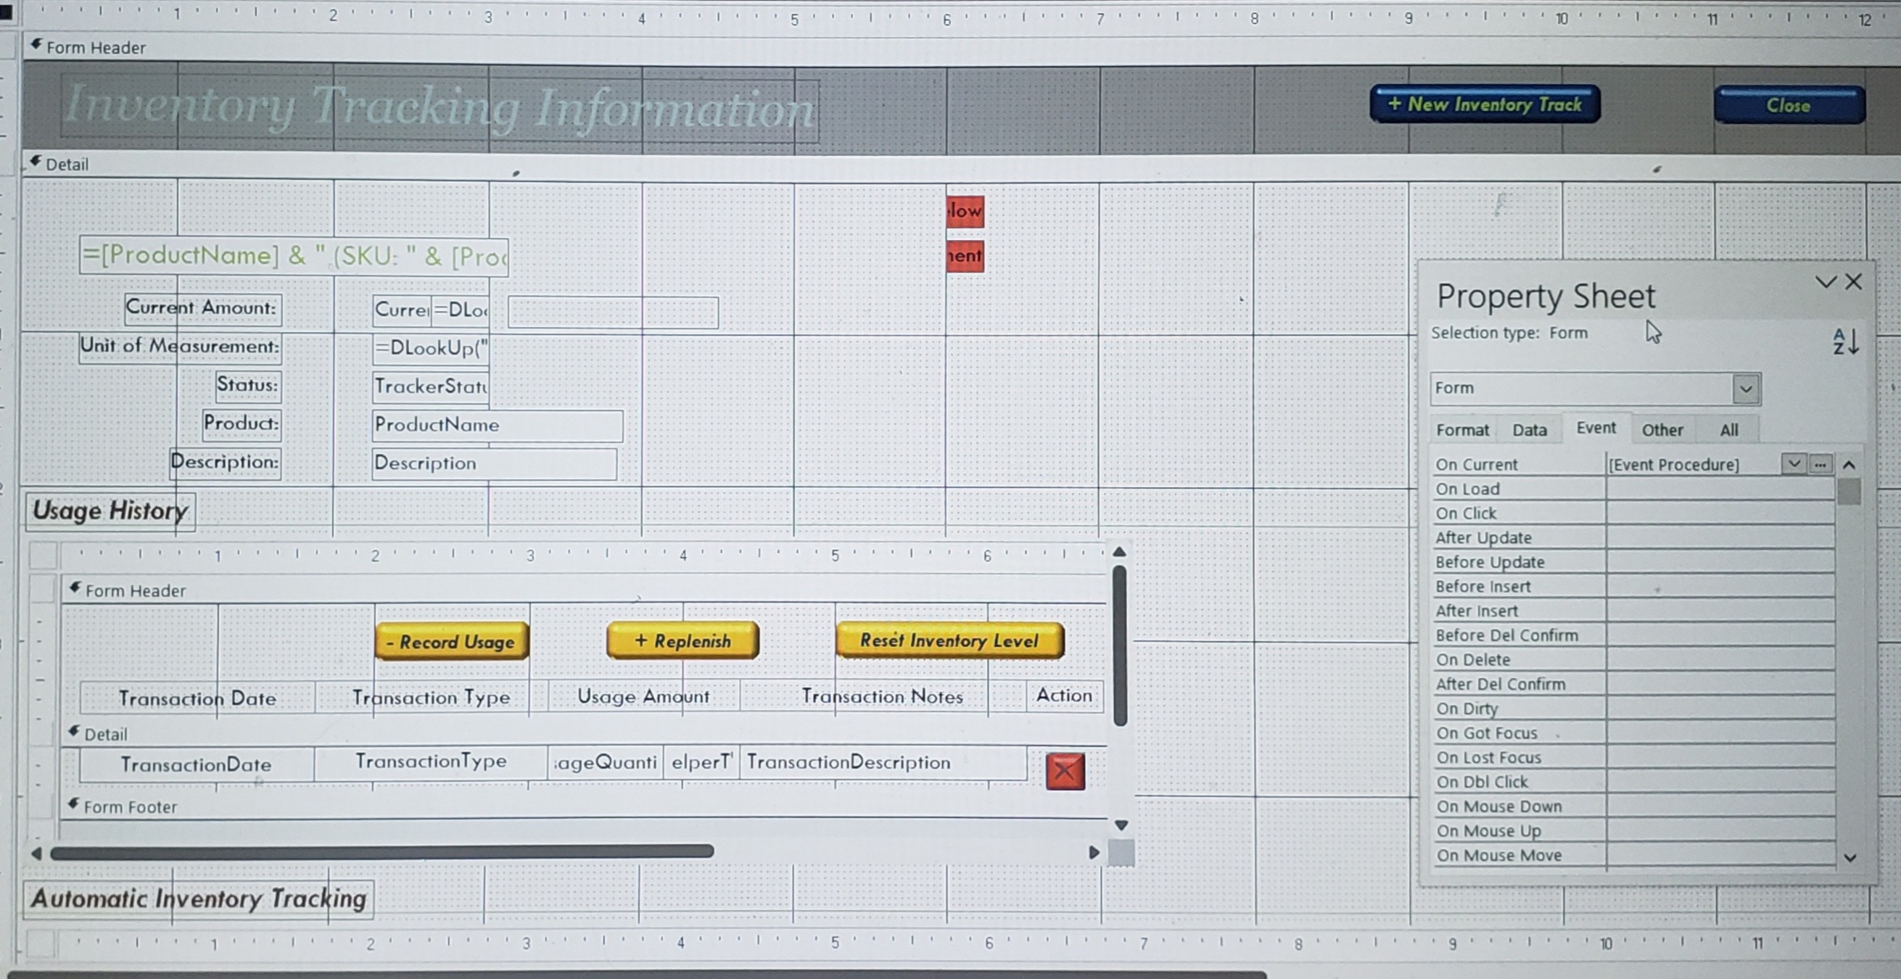1901x979 pixels.
Task: Open the All properties tab
Action: 1728,430
